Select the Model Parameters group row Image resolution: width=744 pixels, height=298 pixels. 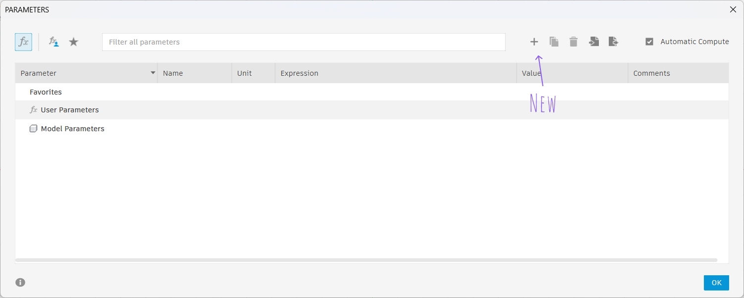point(72,129)
